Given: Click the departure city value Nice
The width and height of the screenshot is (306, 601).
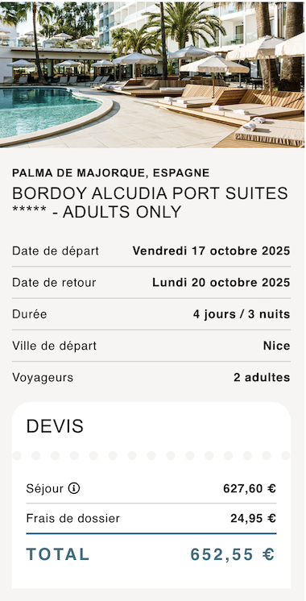Looking at the screenshot, I should pyautogui.click(x=276, y=346).
